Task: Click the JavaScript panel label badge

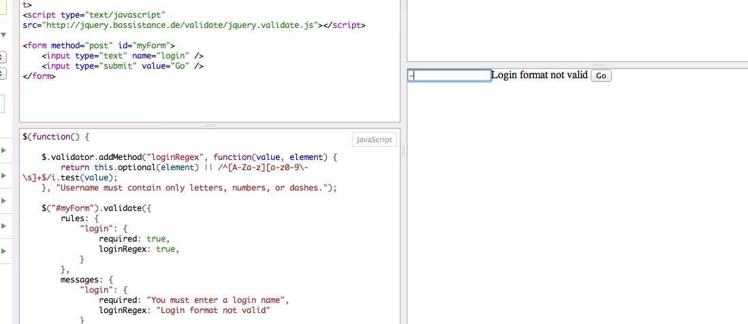Action: 375,140
